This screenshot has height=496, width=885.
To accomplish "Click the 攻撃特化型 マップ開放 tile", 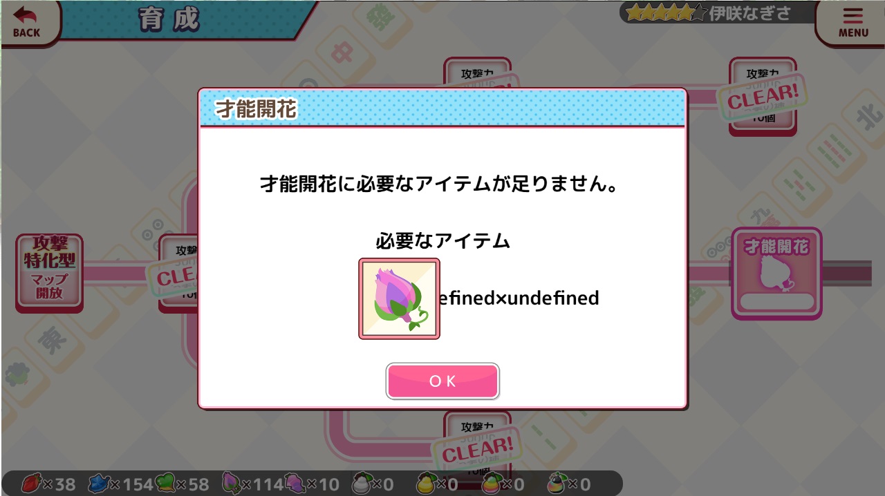I will [49, 274].
